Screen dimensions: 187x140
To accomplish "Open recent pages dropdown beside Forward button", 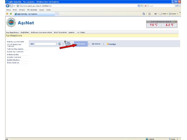I will [x=15, y=6].
